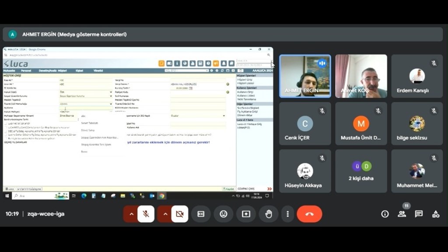
Task: Turn on the camera
Action: click(179, 214)
